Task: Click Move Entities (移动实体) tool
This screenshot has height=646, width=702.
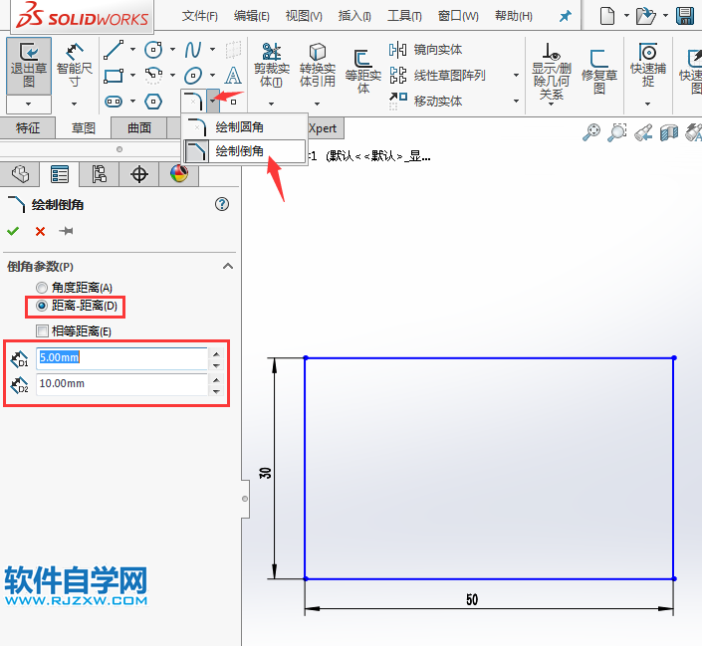Action: [x=425, y=102]
